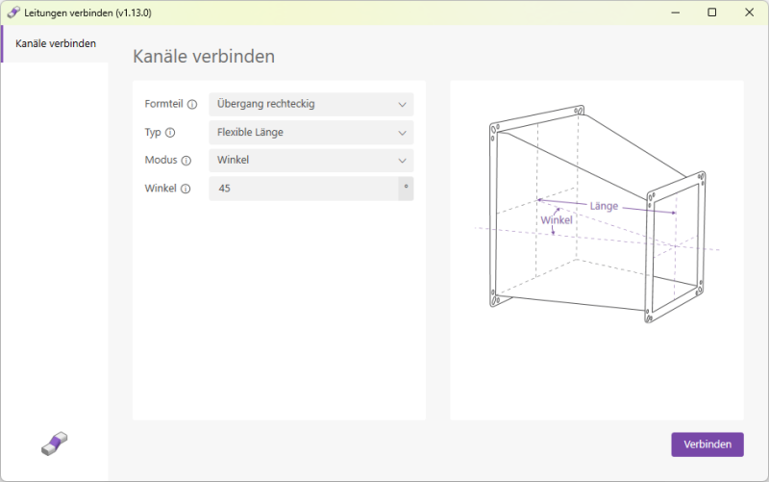The width and height of the screenshot is (769, 482).
Task: Click the Übergang rechteckig text in Formteil box
Action: point(266,104)
